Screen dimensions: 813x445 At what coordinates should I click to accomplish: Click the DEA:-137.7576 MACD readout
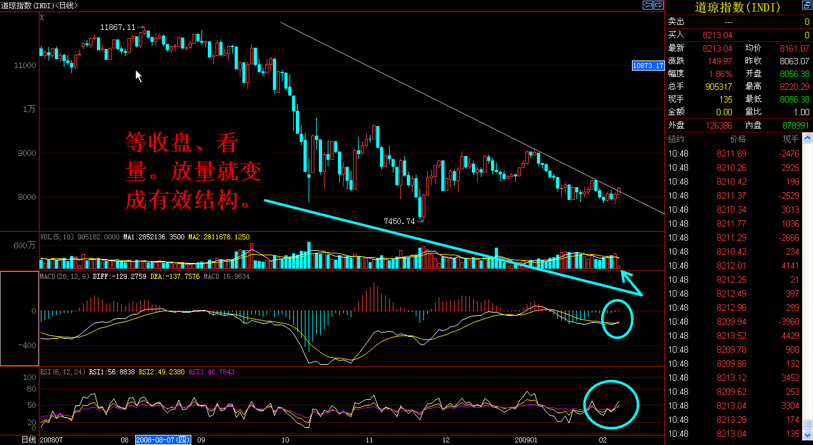click(x=174, y=277)
